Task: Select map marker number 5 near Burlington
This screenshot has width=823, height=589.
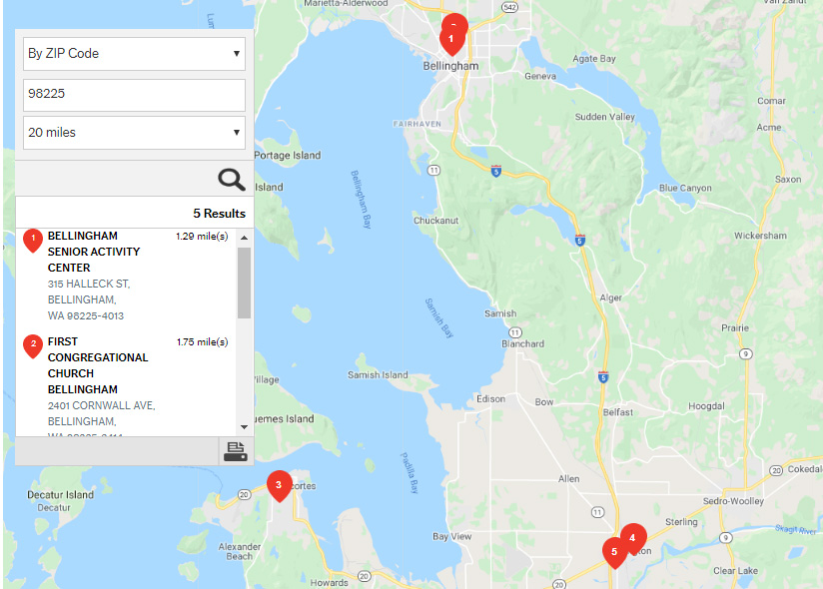Action: pyautogui.click(x=614, y=553)
